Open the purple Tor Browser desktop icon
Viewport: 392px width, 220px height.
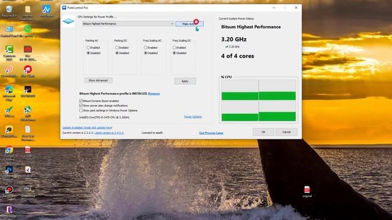coord(9,212)
